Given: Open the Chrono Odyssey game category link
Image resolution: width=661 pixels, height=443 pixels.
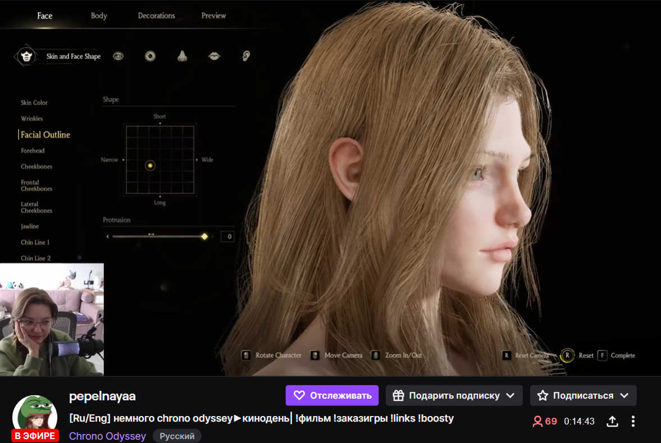Looking at the screenshot, I should [107, 436].
